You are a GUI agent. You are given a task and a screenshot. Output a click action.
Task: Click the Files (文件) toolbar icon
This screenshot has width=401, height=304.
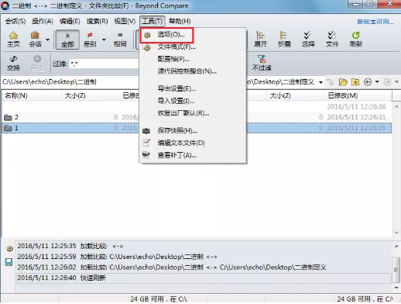click(332, 40)
